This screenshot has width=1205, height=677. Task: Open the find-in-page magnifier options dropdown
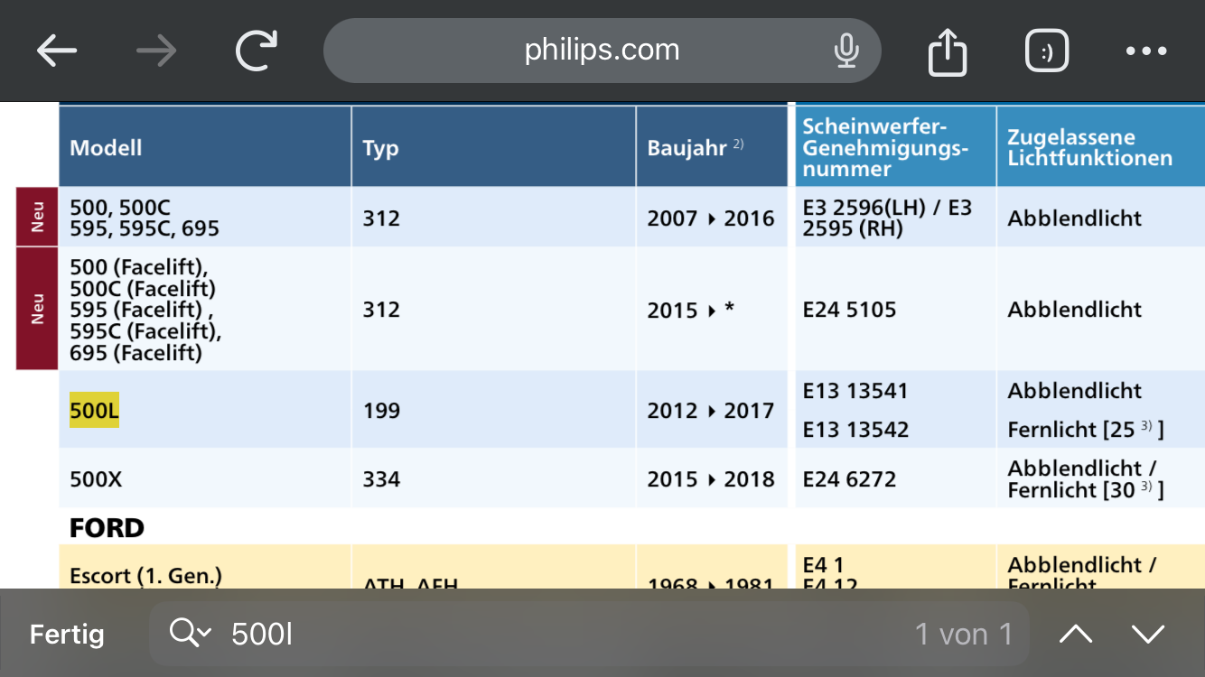190,635
